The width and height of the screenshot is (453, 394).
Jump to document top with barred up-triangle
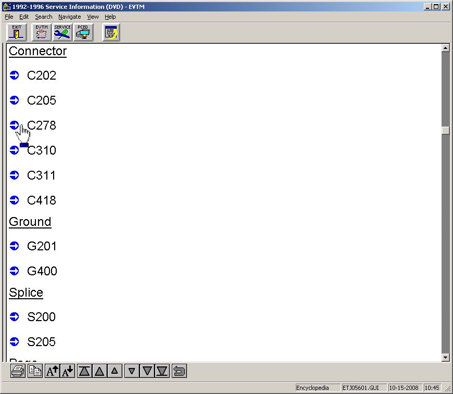pos(84,371)
